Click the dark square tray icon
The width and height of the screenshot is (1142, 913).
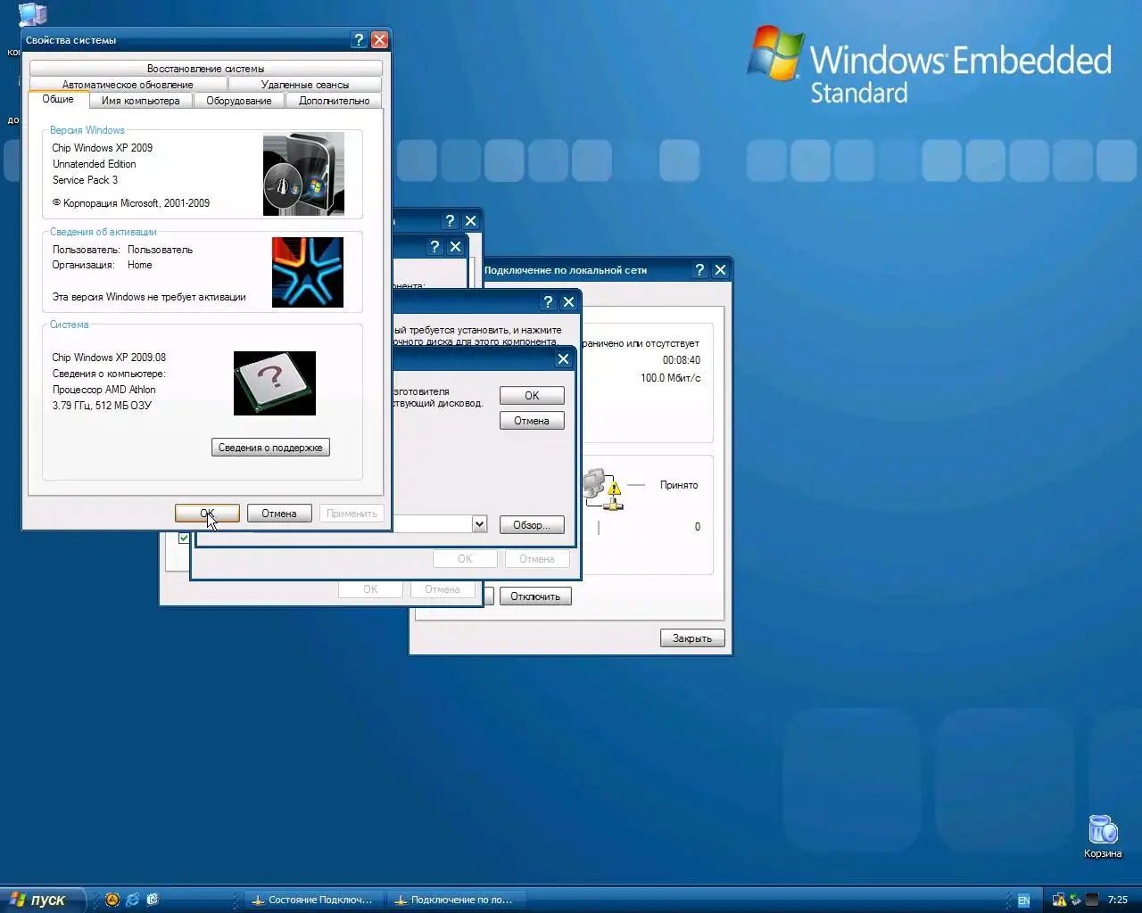pos(1091,900)
